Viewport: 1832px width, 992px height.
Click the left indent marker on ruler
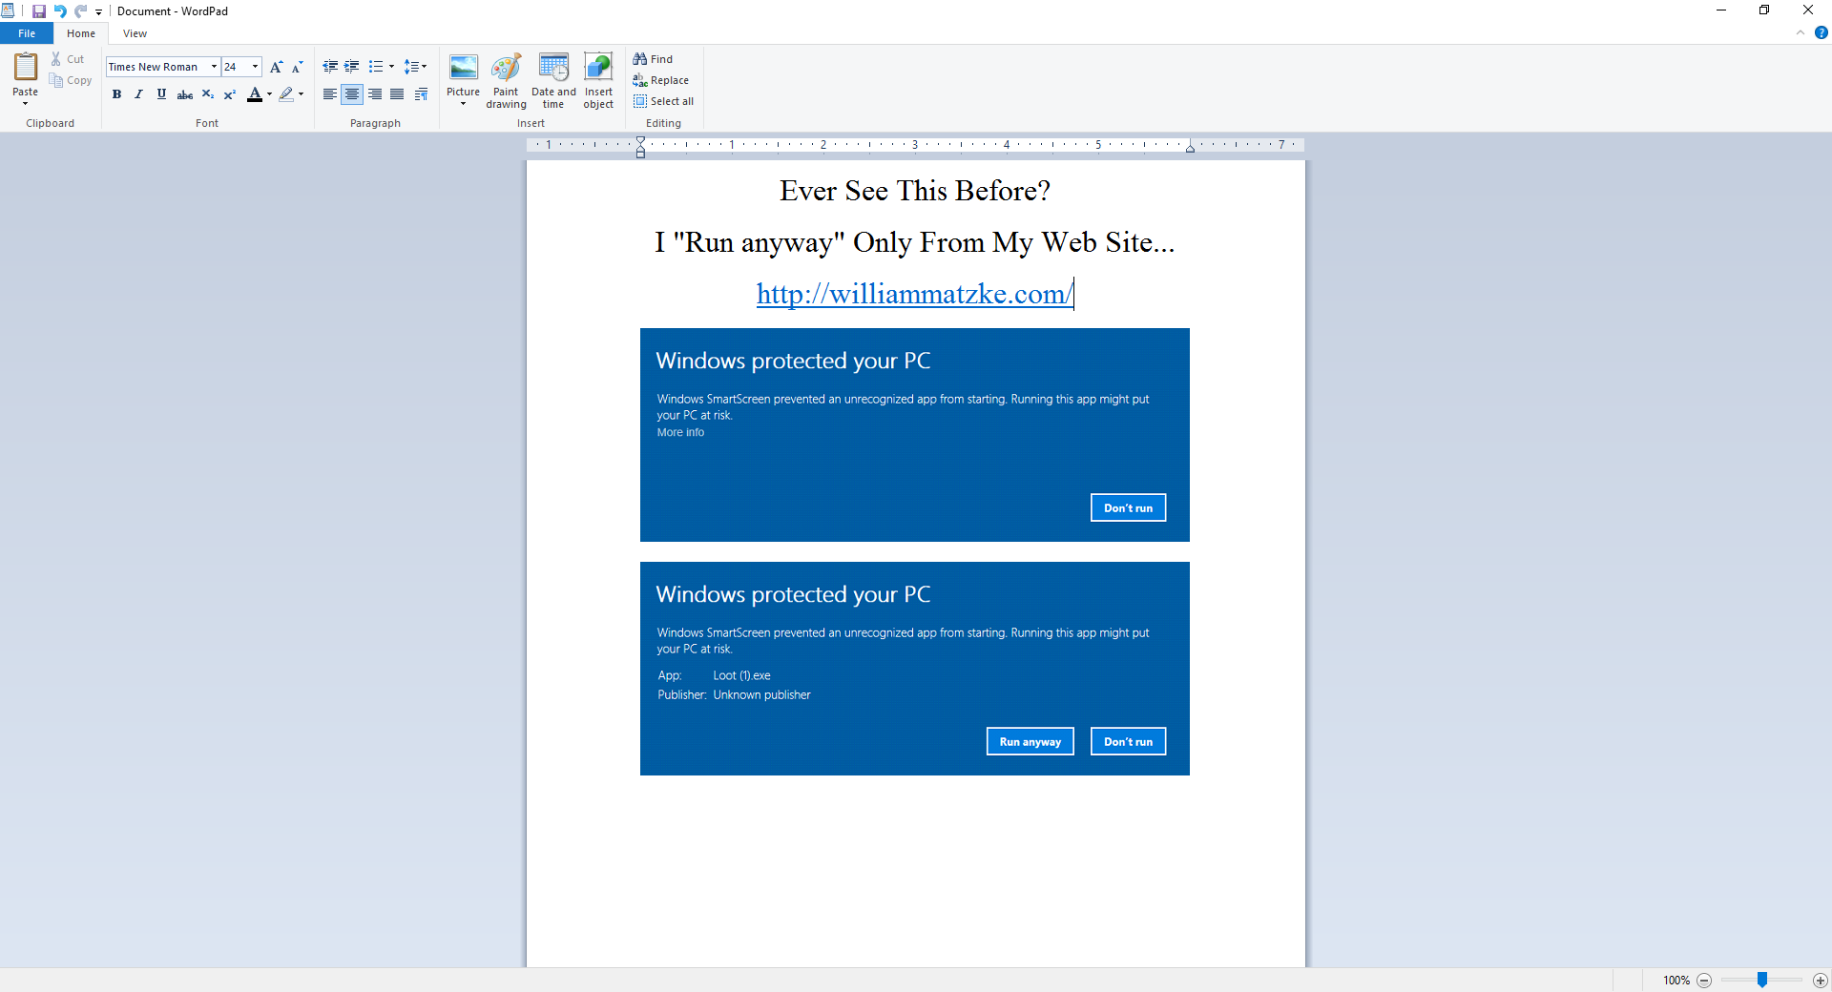pos(640,152)
